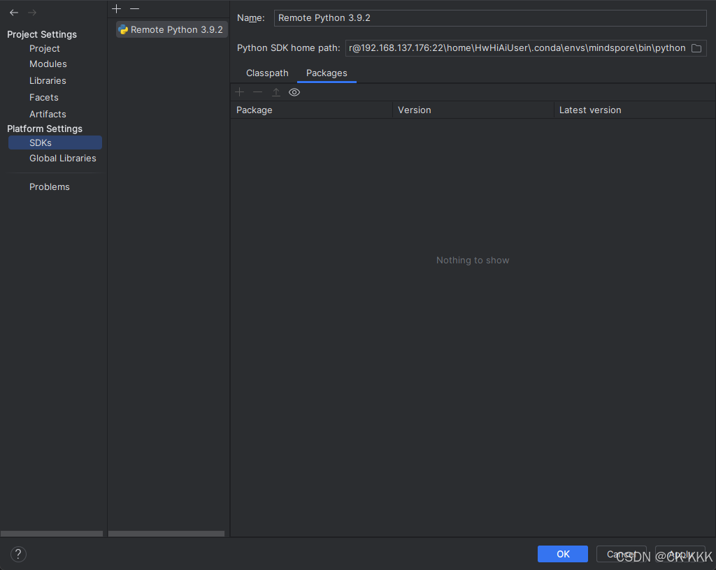Toggle show early releases eye icon
This screenshot has height=570, width=716.
pos(294,92)
